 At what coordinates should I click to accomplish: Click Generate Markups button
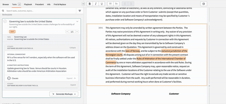coord(64,94)
